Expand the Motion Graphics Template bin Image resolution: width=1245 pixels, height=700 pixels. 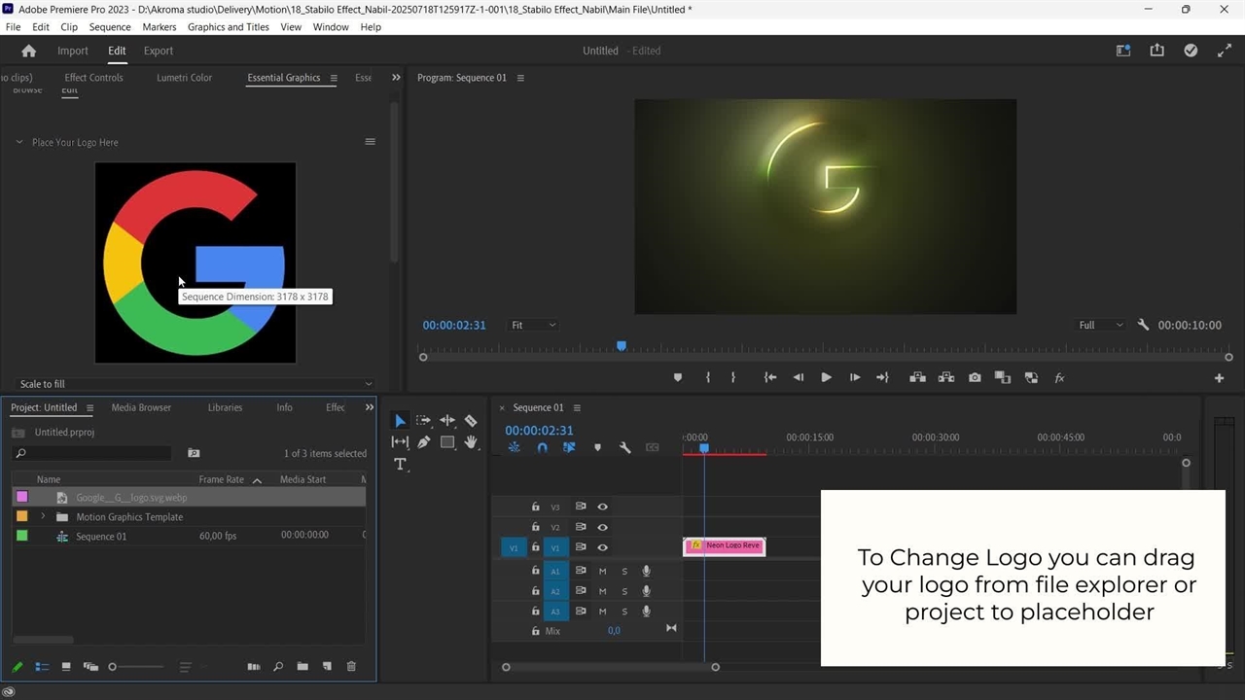(x=43, y=517)
